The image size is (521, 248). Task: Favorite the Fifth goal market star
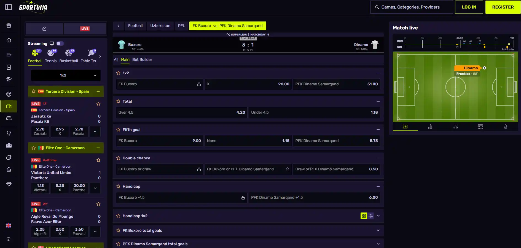(118, 130)
